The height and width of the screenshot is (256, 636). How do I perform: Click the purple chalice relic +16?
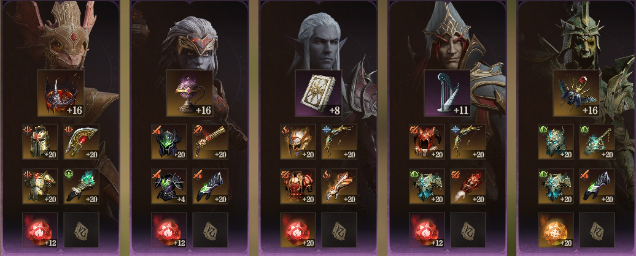click(190, 93)
